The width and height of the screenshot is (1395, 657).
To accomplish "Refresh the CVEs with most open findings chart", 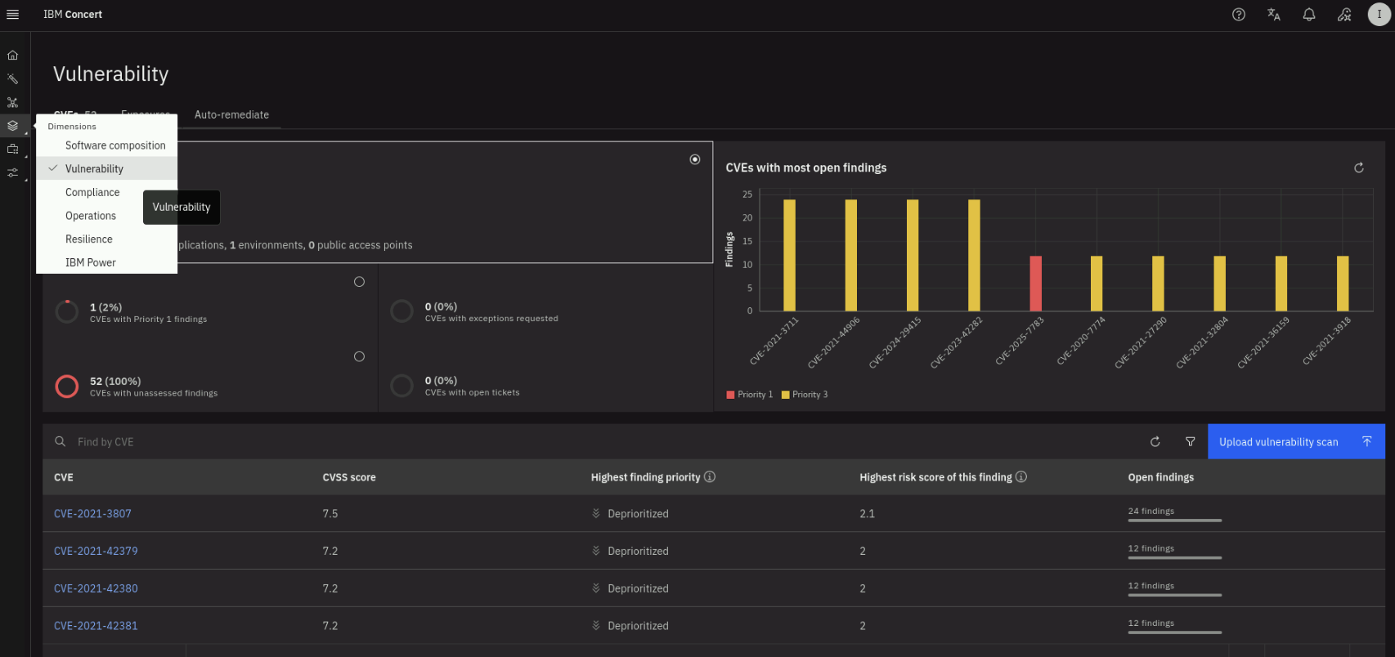I will [x=1359, y=168].
